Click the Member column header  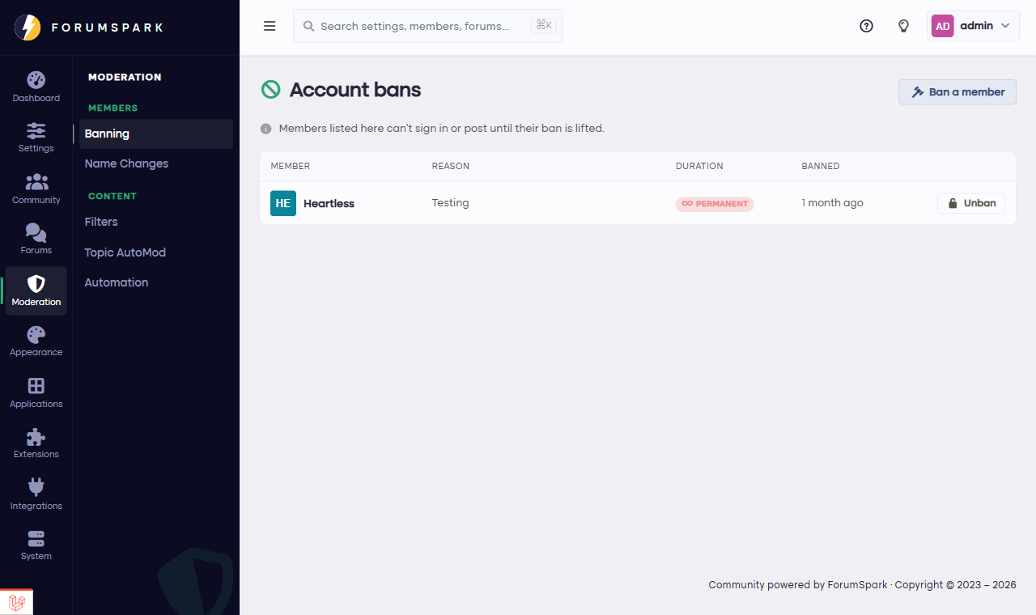click(290, 166)
